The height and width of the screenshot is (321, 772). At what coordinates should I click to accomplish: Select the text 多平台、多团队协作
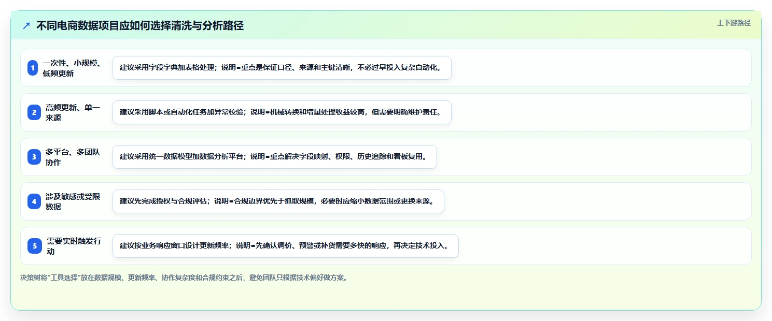(73, 157)
